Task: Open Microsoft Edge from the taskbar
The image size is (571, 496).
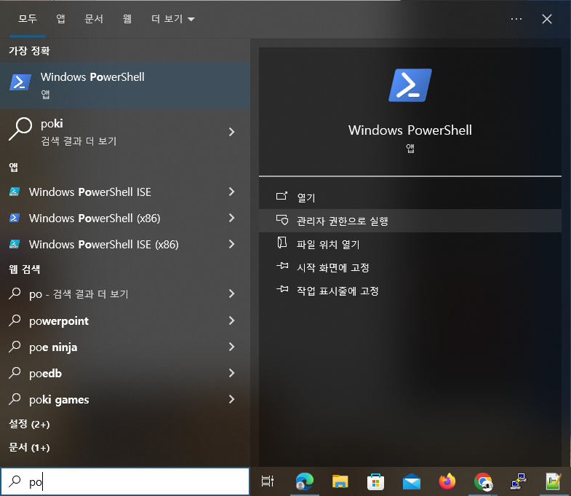Action: tap(305, 481)
